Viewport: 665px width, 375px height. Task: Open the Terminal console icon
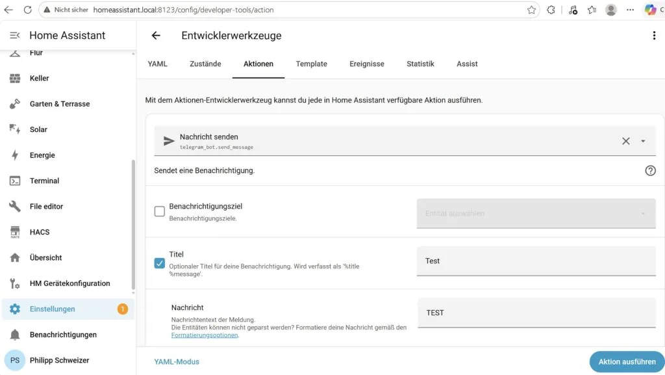15,181
